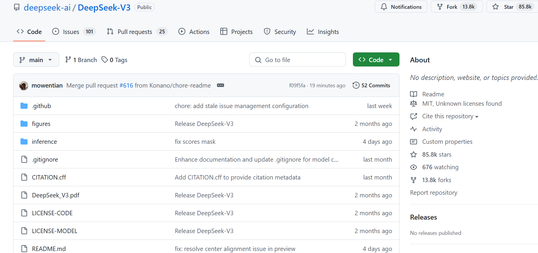This screenshot has height=253, width=538.
Task: Click the LICENSE-MODEL file icon
Action: click(24, 231)
